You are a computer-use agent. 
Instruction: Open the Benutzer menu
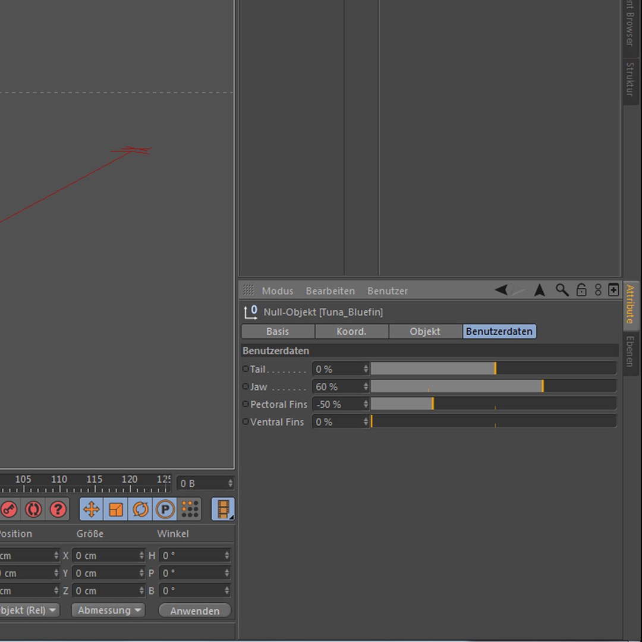pyautogui.click(x=388, y=291)
